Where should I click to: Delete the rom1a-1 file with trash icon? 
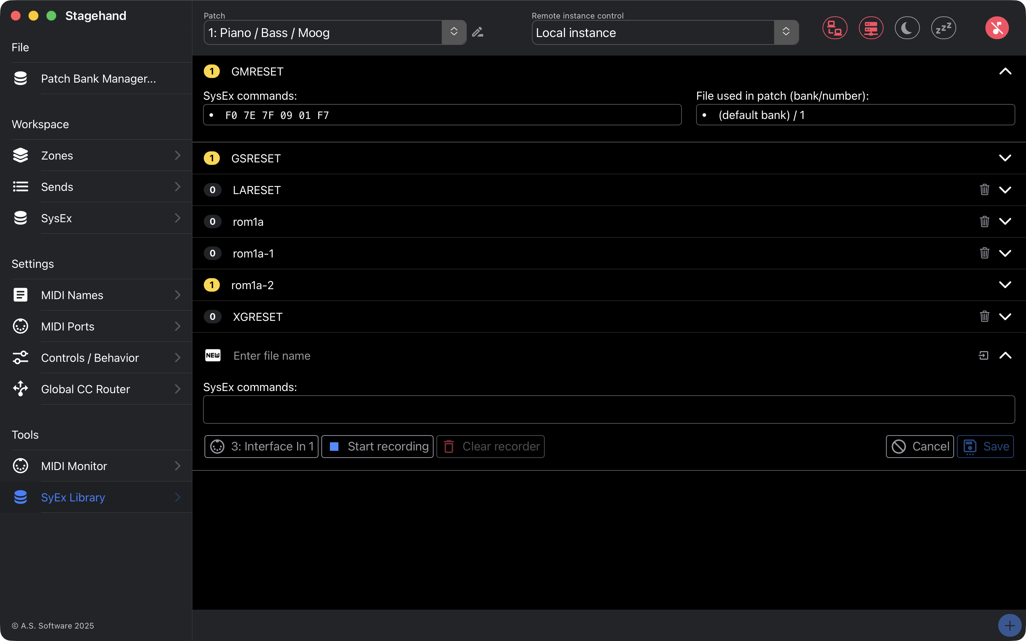click(x=984, y=253)
